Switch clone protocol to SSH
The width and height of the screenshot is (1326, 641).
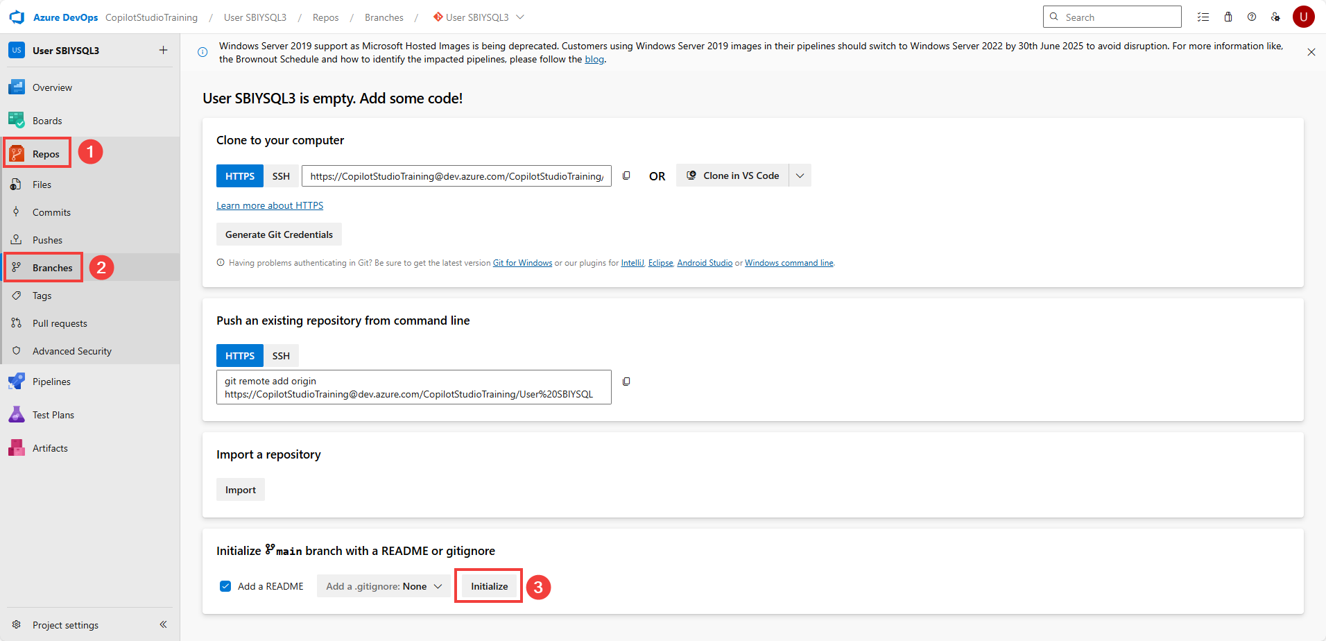click(281, 176)
